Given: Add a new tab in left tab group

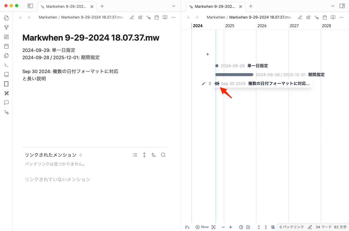Looking at the screenshot, I should pos(102,6).
